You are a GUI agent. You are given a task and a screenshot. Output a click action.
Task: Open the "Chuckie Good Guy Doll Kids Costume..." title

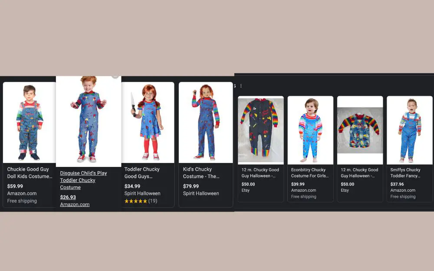(30, 173)
